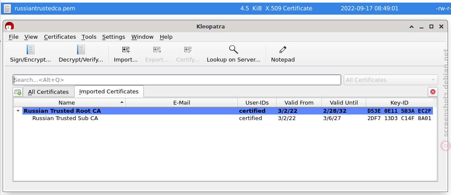Image resolution: width=451 pixels, height=195 pixels.
Task: Launch the Decrypt/Verify tool
Action: click(81, 54)
